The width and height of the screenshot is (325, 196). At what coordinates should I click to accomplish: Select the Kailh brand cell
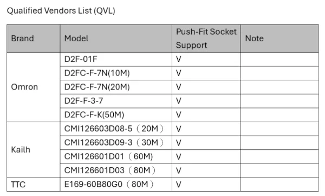point(34,150)
